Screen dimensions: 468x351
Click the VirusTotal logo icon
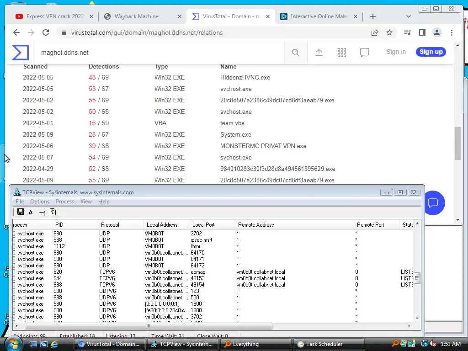pos(20,53)
